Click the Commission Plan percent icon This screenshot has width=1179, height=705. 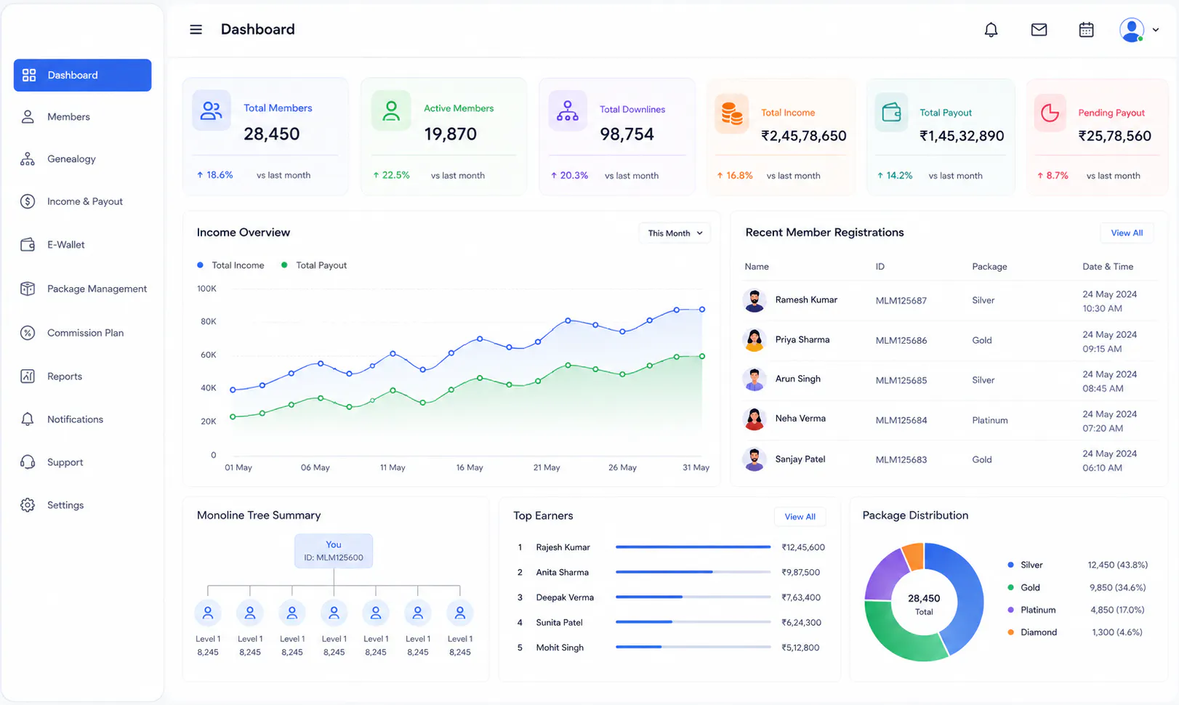tap(28, 333)
